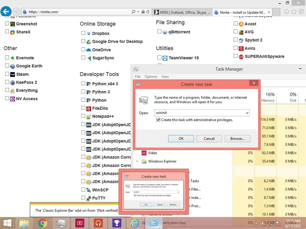Click the muted volume tray icon
The height and width of the screenshot is (229, 306).
pyautogui.click(x=263, y=223)
